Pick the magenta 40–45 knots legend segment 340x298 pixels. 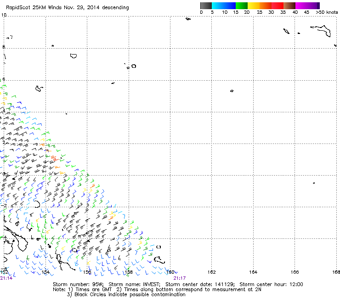[x=301, y=6]
